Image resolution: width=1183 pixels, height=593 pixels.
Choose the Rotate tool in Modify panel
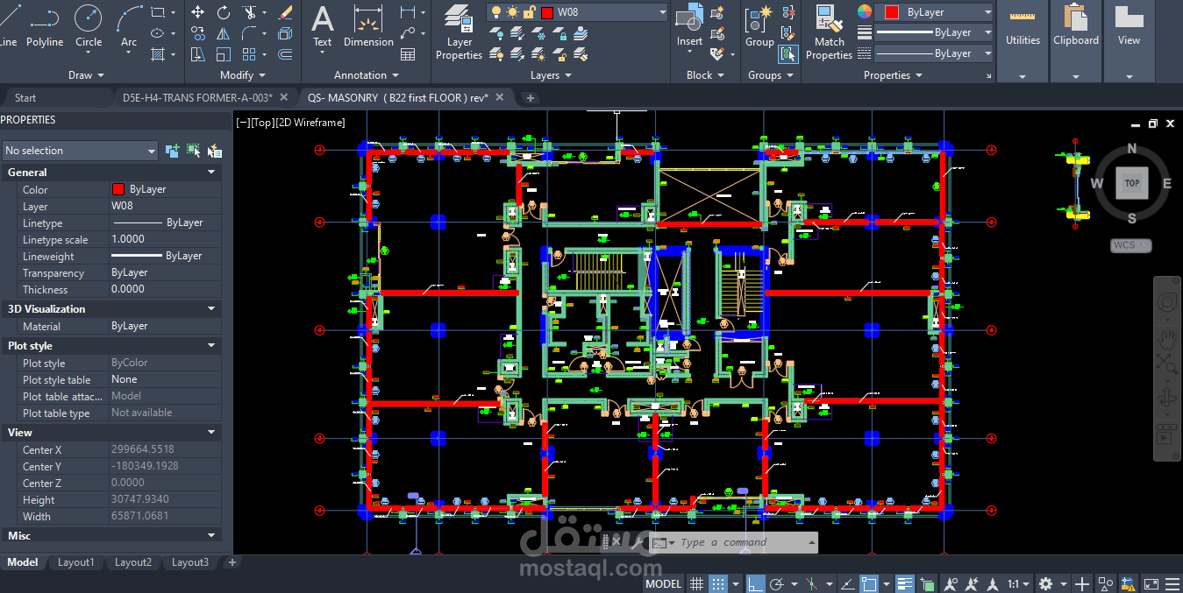(x=224, y=12)
